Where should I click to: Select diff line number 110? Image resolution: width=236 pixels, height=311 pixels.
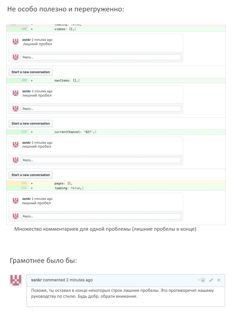[24, 132]
